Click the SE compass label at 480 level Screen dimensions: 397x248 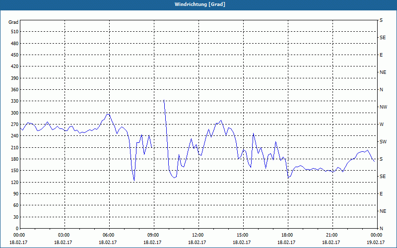pyautogui.click(x=383, y=38)
